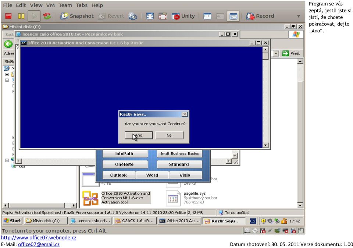
Task: Click the green network adapter icon in VMware status bar
Action: [278, 231]
